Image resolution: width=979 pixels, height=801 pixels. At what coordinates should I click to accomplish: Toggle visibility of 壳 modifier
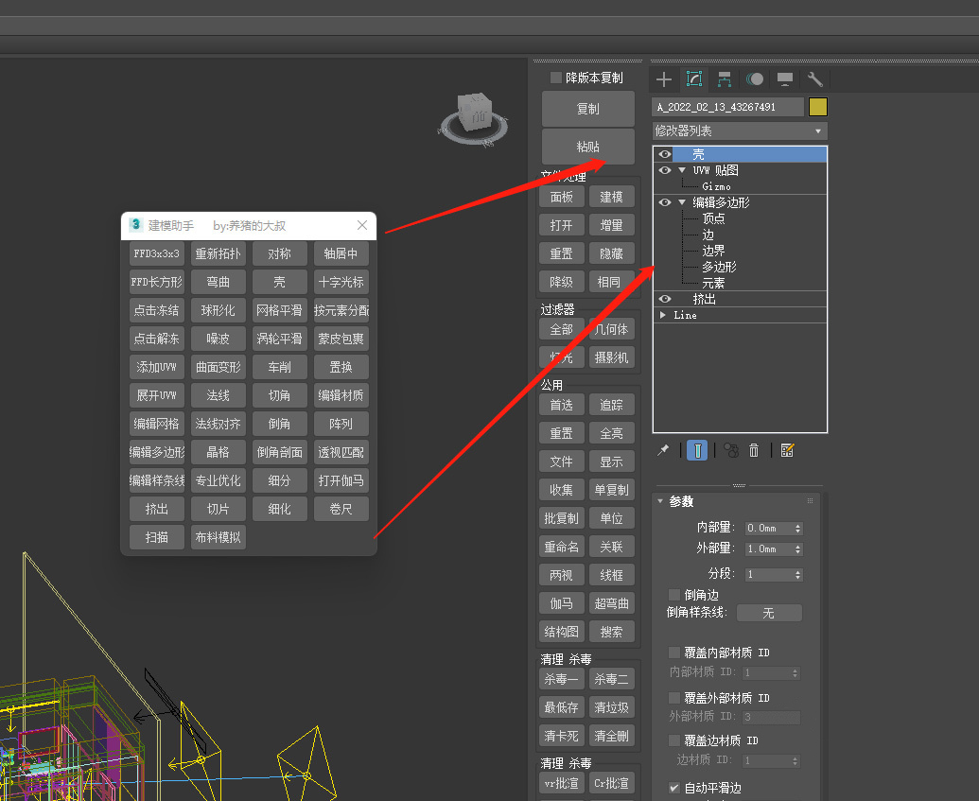pyautogui.click(x=664, y=154)
